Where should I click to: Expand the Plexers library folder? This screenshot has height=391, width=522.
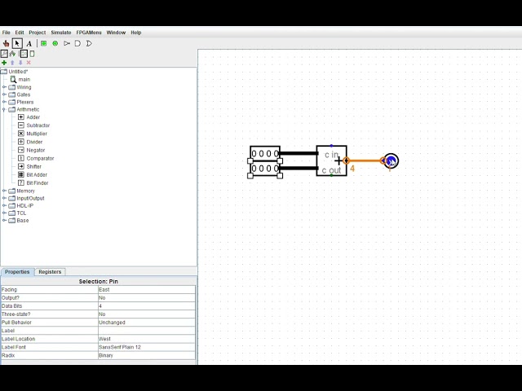[x=4, y=102]
